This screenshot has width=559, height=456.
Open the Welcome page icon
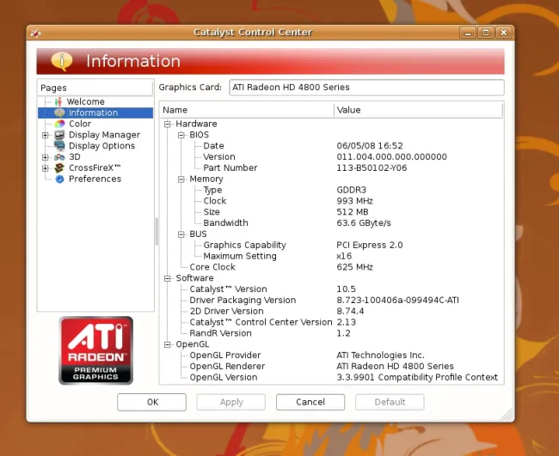(59, 101)
